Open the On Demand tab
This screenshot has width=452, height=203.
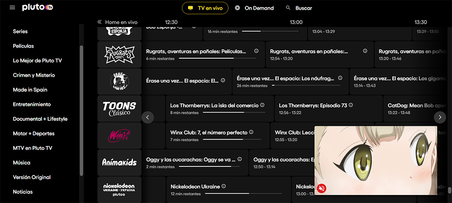tap(254, 8)
